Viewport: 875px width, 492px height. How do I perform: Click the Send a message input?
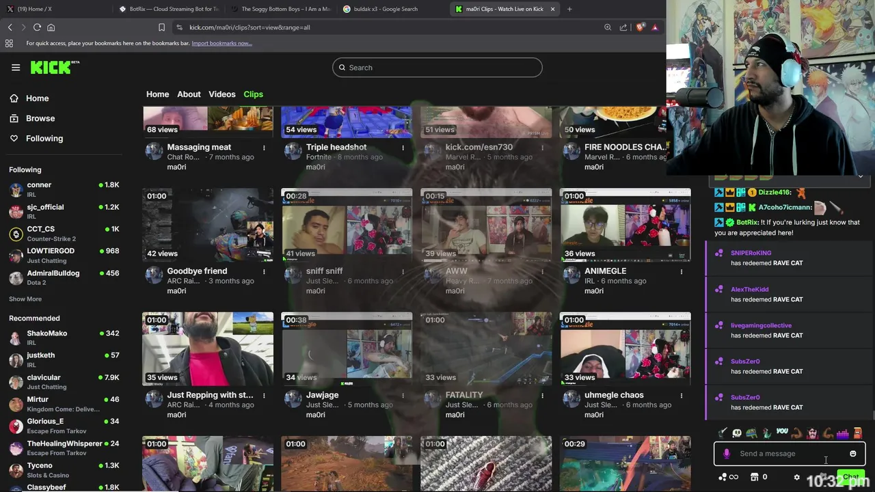click(x=790, y=454)
